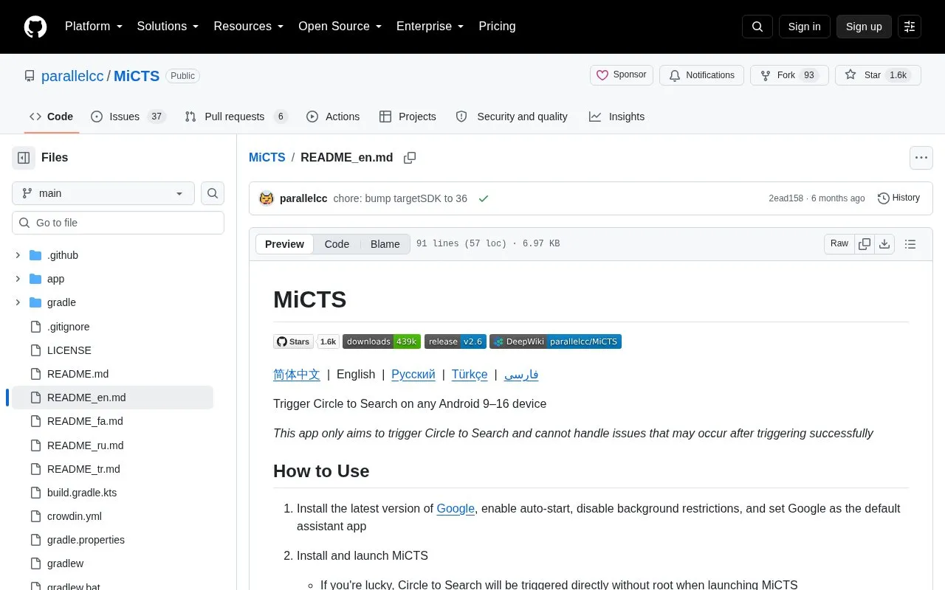Screen dimensions: 945x590
Task: Open the Pricing link
Action: (497, 27)
